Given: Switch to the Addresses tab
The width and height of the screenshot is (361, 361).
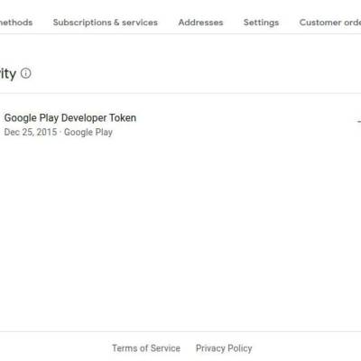Looking at the screenshot, I should pyautogui.click(x=200, y=23).
